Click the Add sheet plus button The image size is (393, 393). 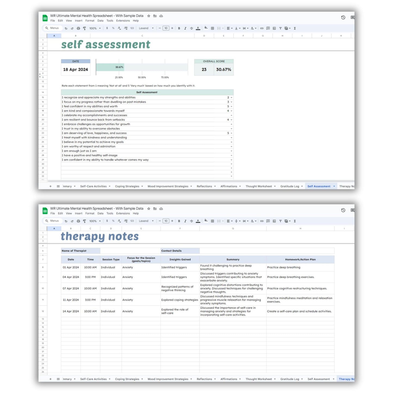coord(50,186)
